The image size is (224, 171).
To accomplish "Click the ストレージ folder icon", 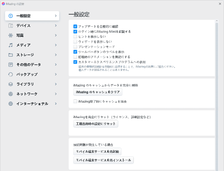I will (x=11, y=55).
